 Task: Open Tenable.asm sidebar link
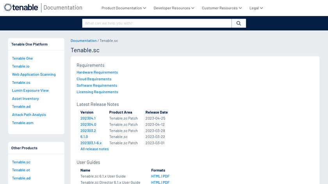point(23,123)
